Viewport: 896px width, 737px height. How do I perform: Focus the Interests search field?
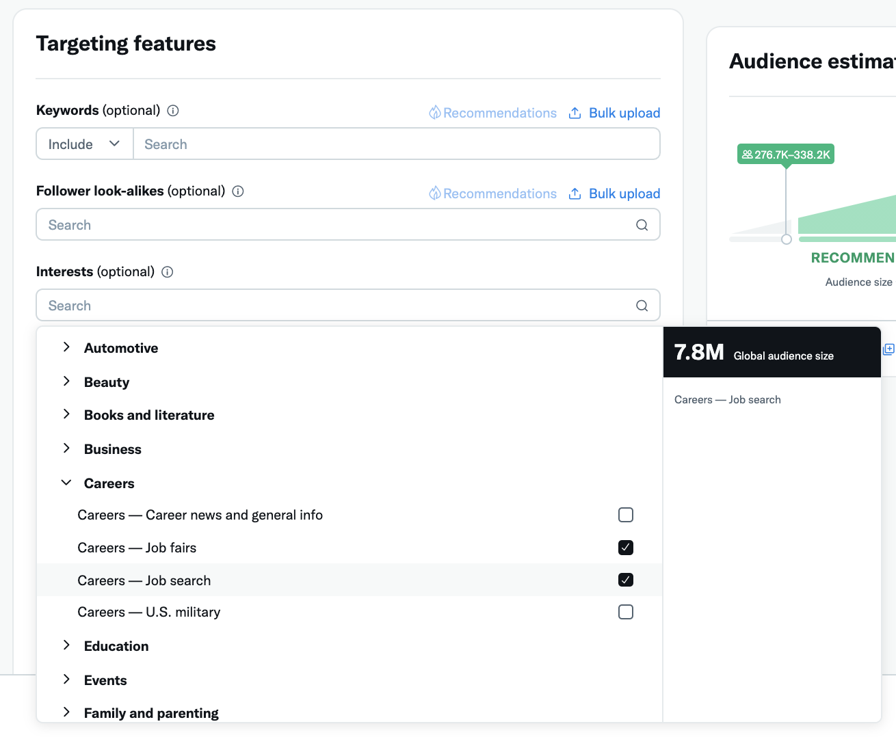348,306
